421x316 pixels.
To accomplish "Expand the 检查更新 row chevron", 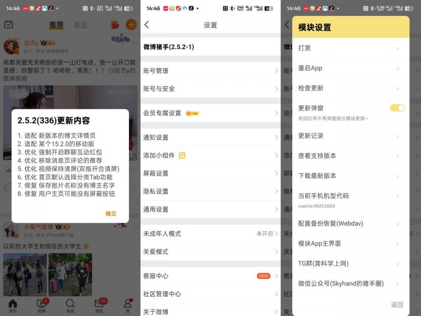I will 397,87.
